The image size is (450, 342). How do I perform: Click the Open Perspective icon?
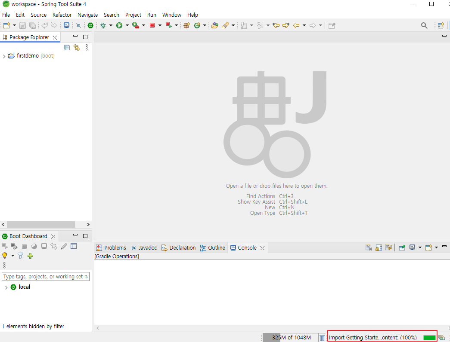point(441,25)
